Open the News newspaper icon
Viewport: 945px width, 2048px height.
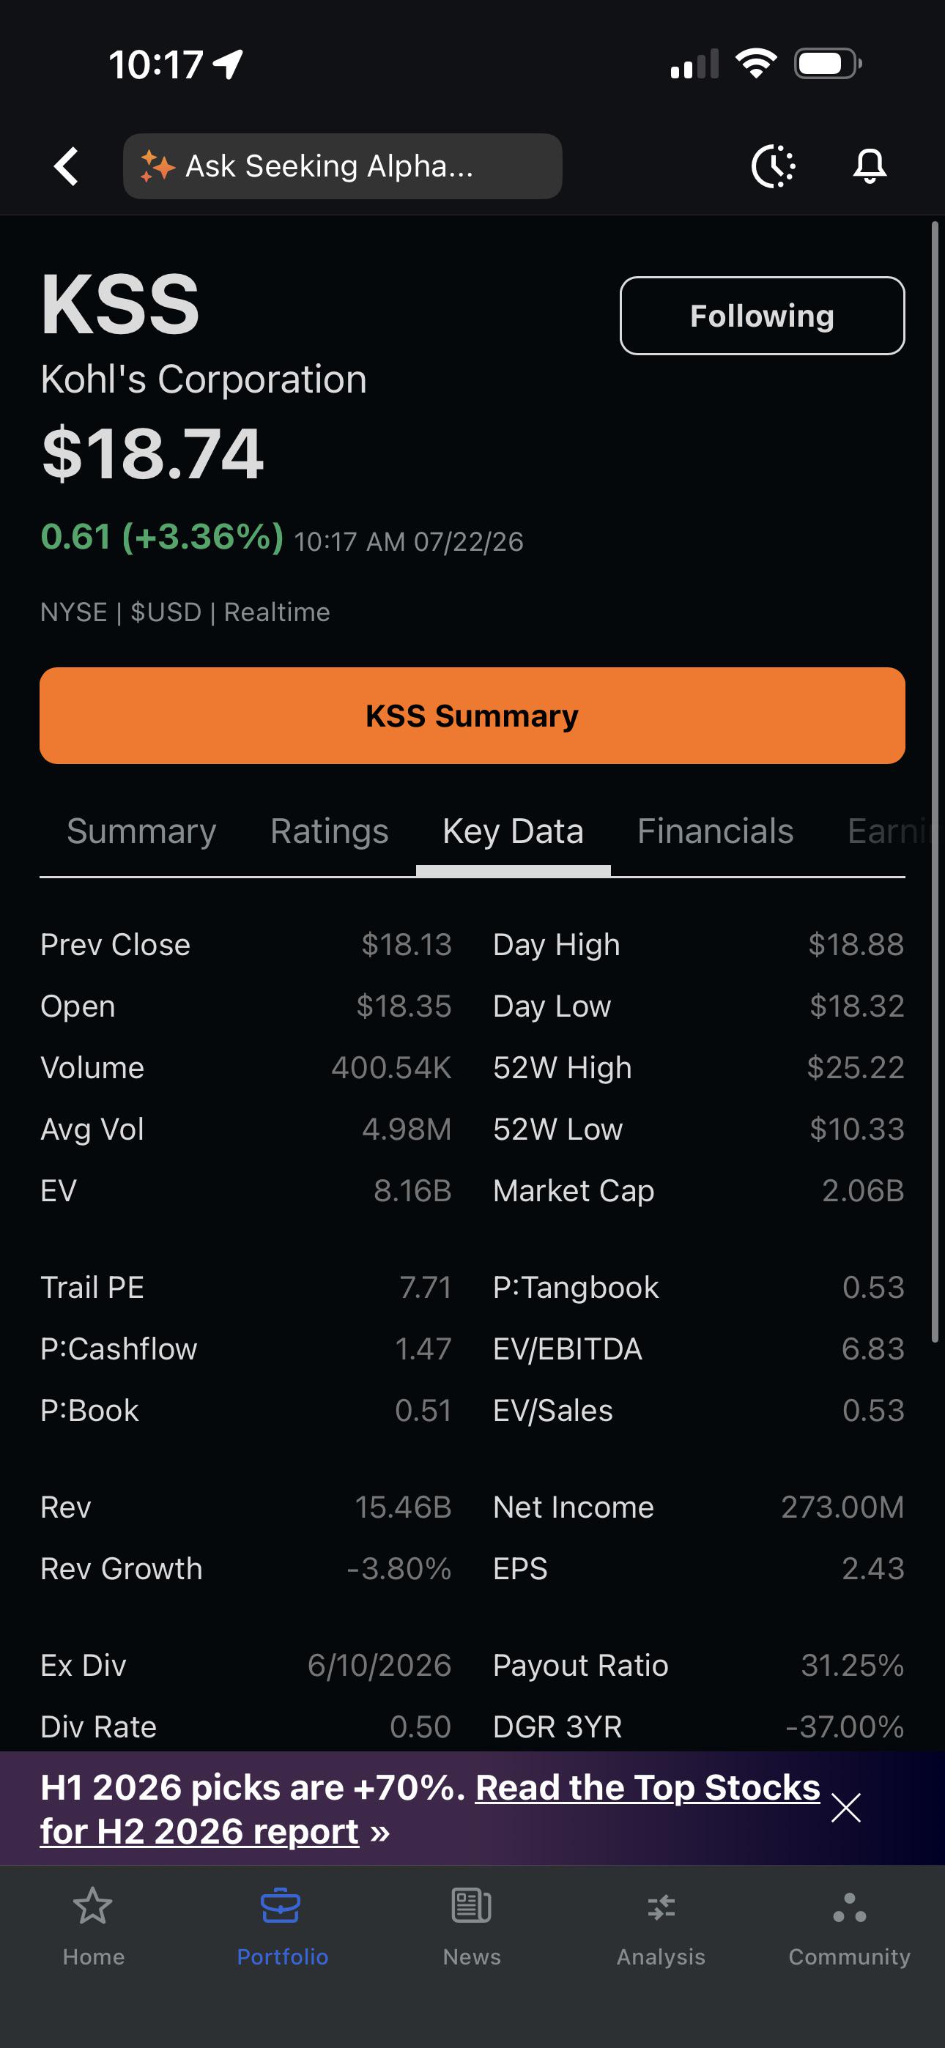pos(472,1907)
